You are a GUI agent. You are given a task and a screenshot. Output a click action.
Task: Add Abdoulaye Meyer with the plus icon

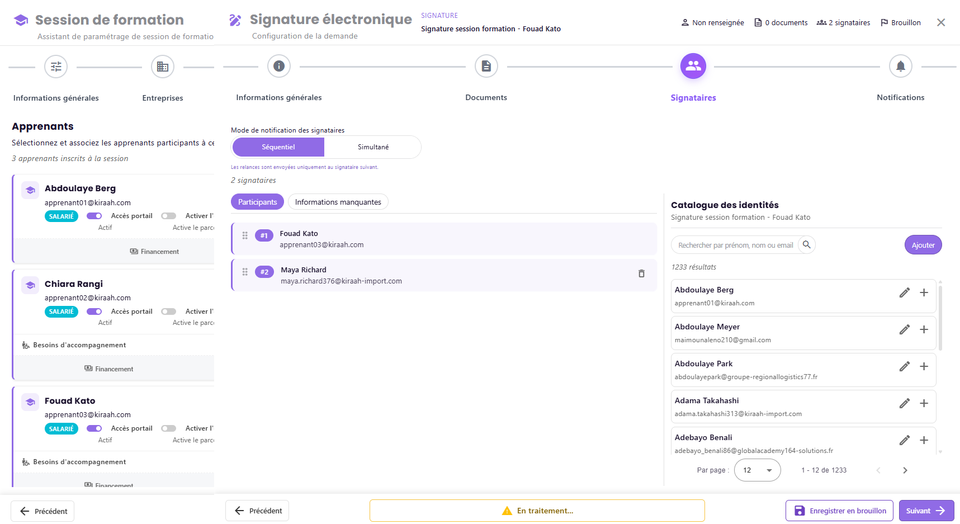(x=924, y=329)
